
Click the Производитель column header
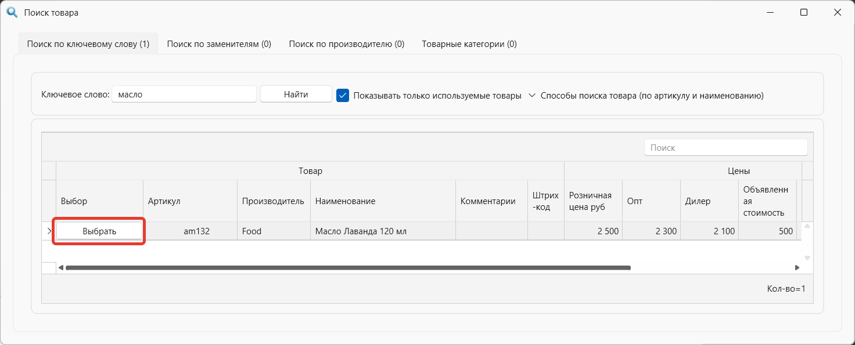[274, 201]
